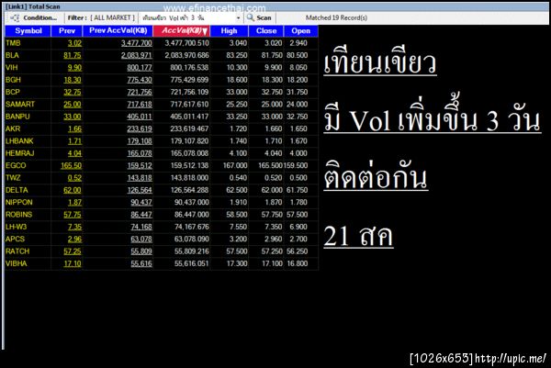Click Close value 57.250 for RATCH

tap(272, 251)
